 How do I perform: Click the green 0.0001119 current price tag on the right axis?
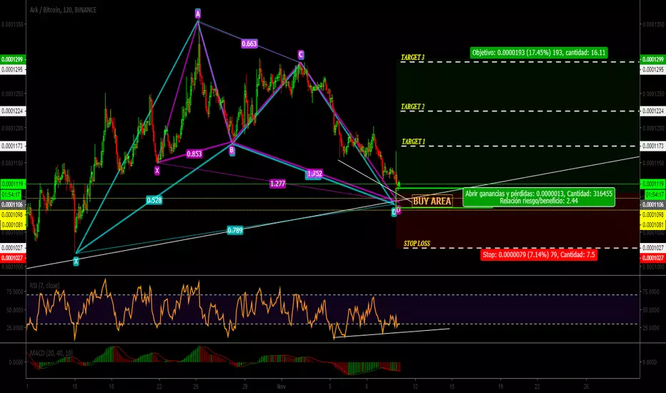653,184
